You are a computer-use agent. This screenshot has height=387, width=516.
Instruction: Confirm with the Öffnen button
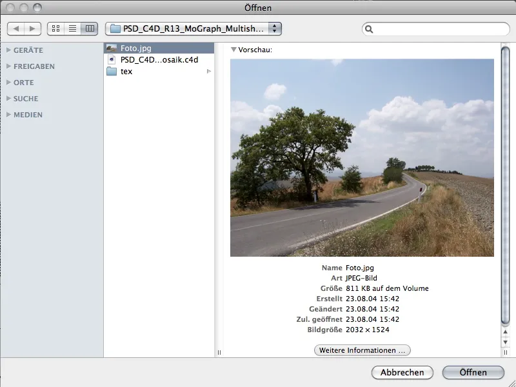coord(473,372)
